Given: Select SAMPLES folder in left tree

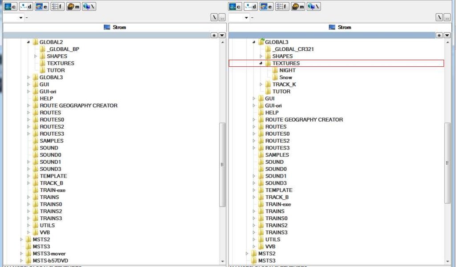Looking at the screenshot, I should [52, 141].
